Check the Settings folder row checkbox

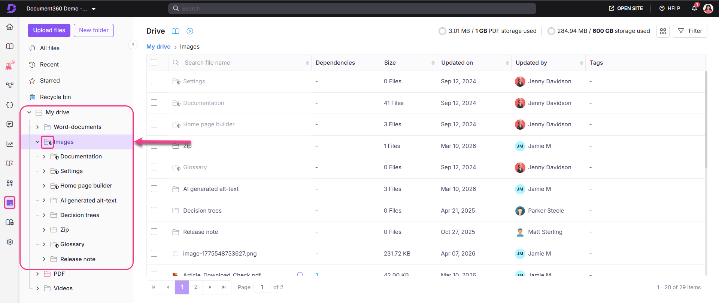click(154, 81)
